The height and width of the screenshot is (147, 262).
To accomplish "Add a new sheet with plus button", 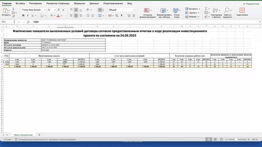I will point(39,135).
